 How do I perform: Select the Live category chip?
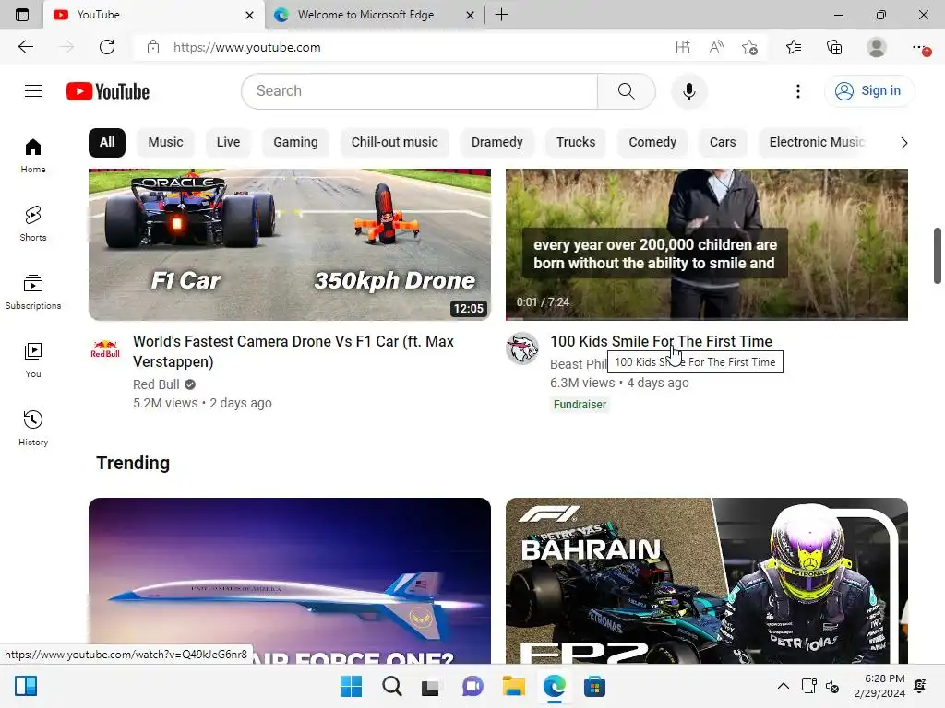coord(229,143)
